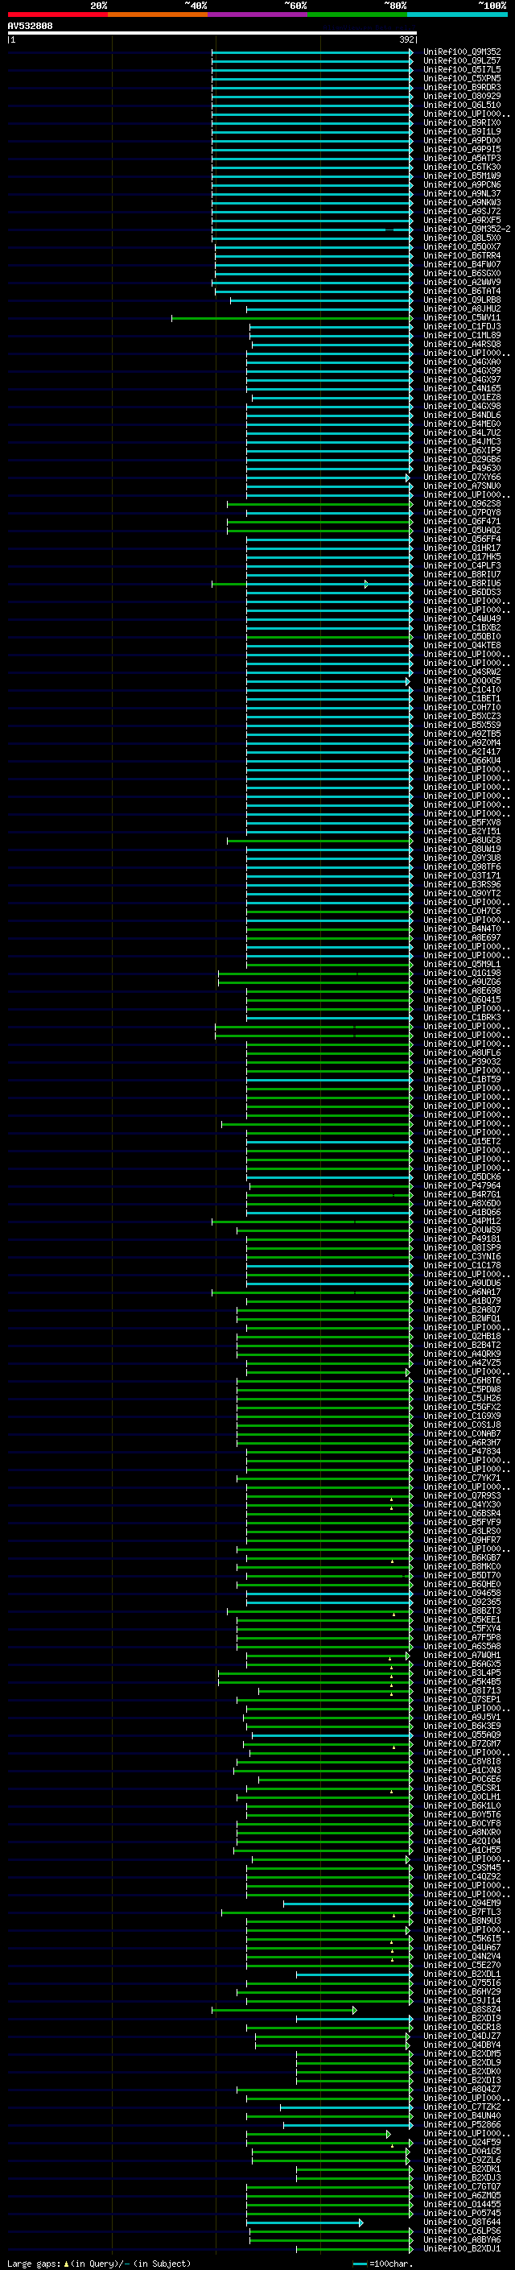Click the query label AV532808
This screenshot has width=515, height=2270.
point(30,26)
